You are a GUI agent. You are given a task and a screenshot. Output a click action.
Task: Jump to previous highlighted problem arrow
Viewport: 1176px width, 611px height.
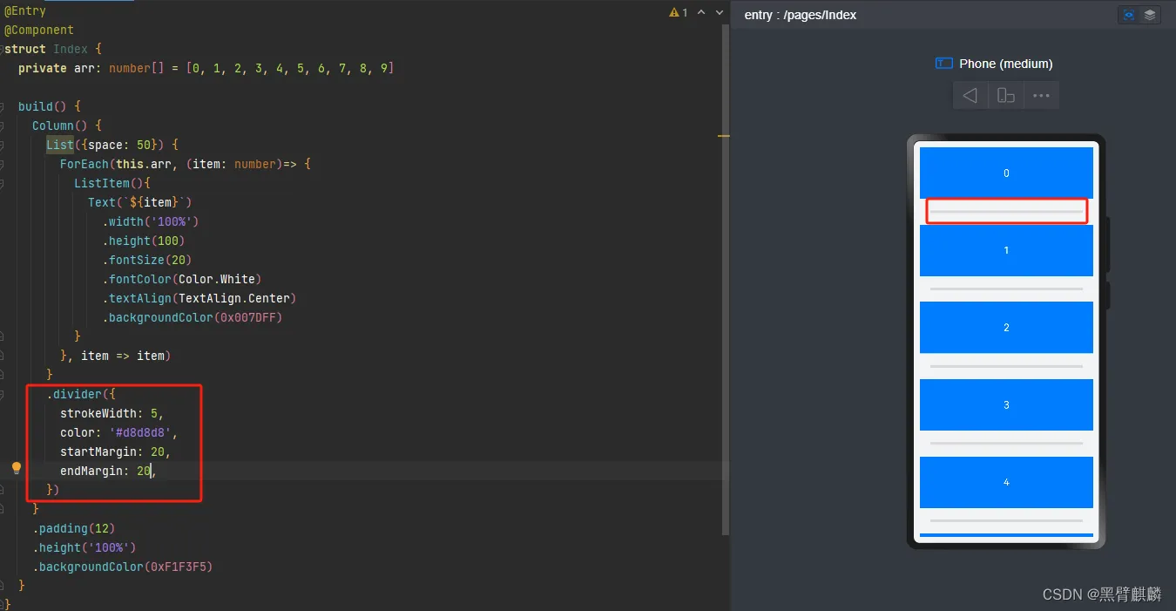pyautogui.click(x=701, y=12)
